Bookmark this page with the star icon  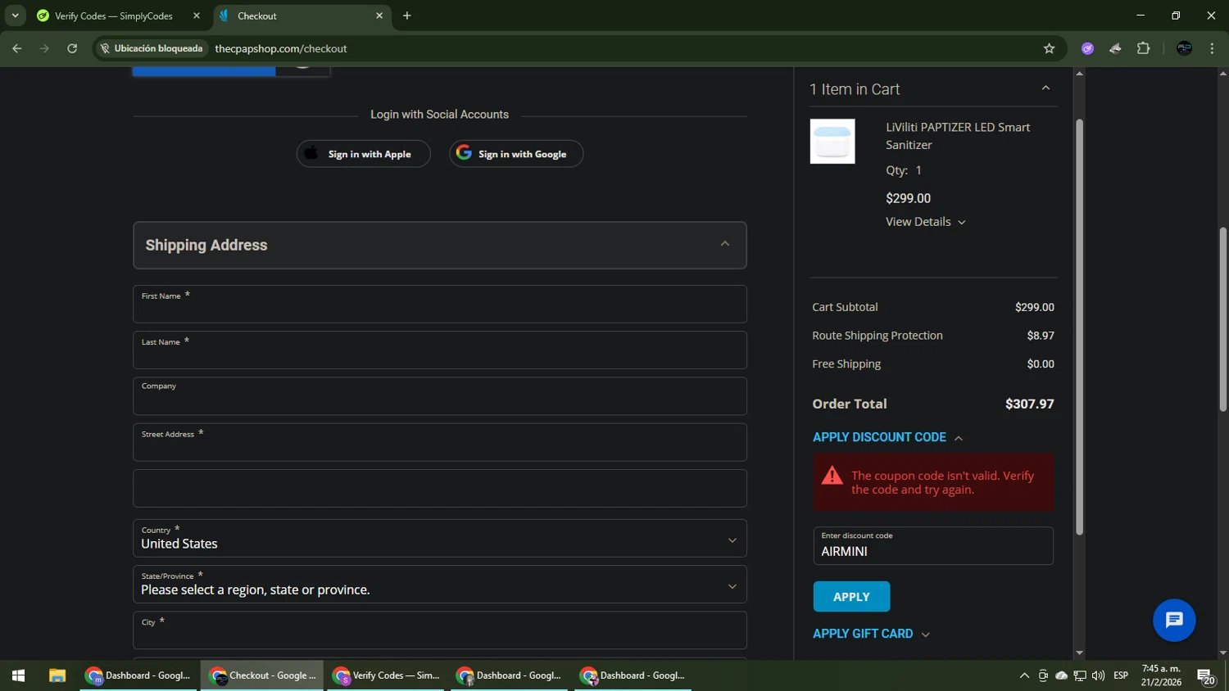[1049, 48]
